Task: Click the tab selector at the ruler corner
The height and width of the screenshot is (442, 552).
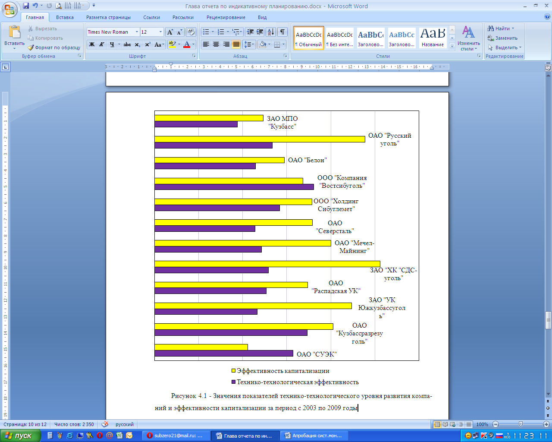Action: click(6, 67)
